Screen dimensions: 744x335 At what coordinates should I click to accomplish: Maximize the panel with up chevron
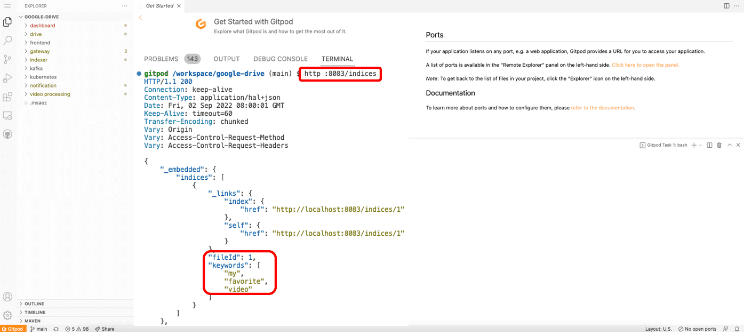coord(730,145)
